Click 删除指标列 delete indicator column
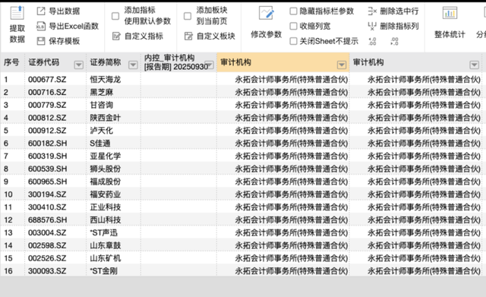The width and height of the screenshot is (486, 297). tap(393, 26)
